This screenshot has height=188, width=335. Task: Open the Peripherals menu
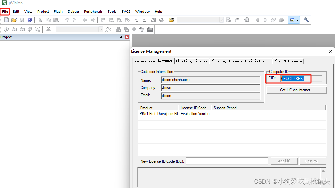[x=93, y=12]
